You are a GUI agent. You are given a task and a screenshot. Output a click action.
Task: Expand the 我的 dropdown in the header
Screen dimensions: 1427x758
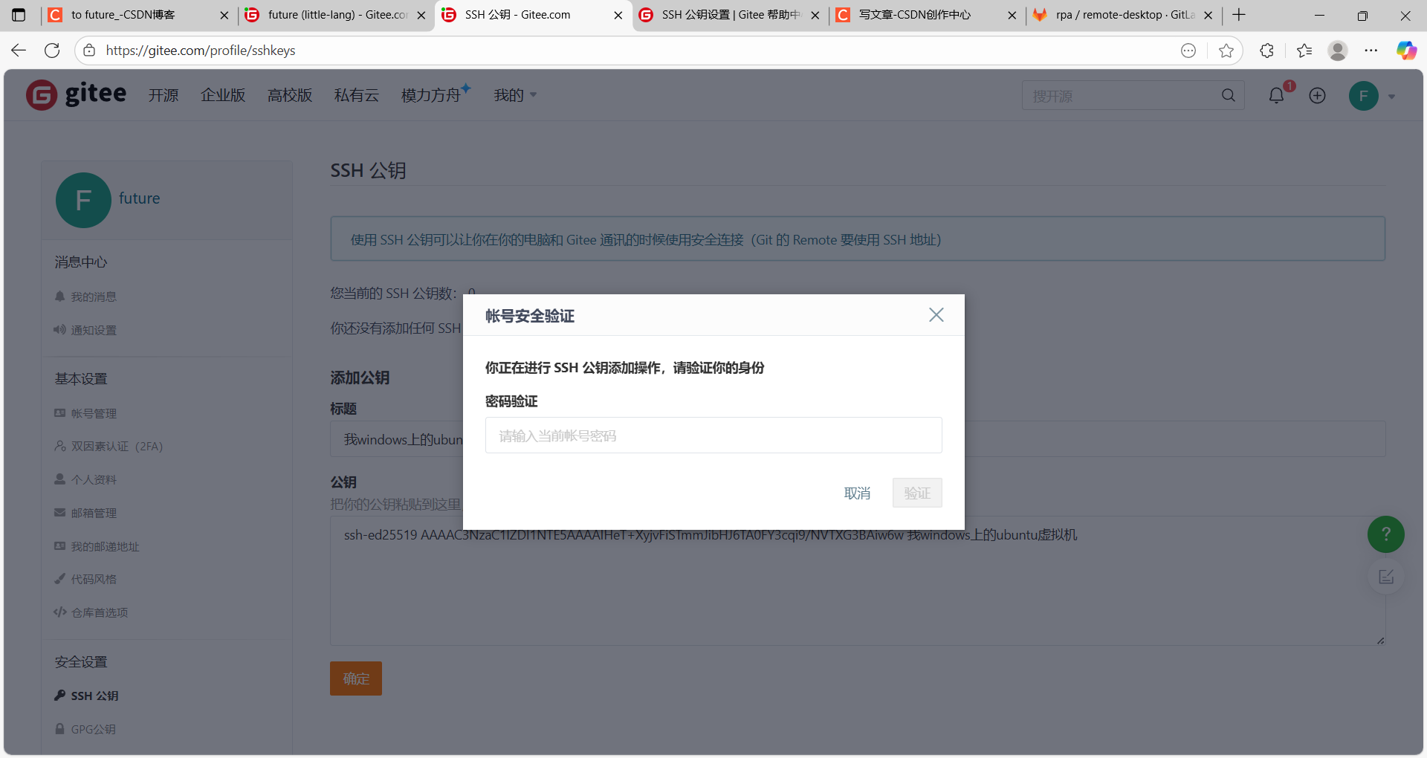515,95
